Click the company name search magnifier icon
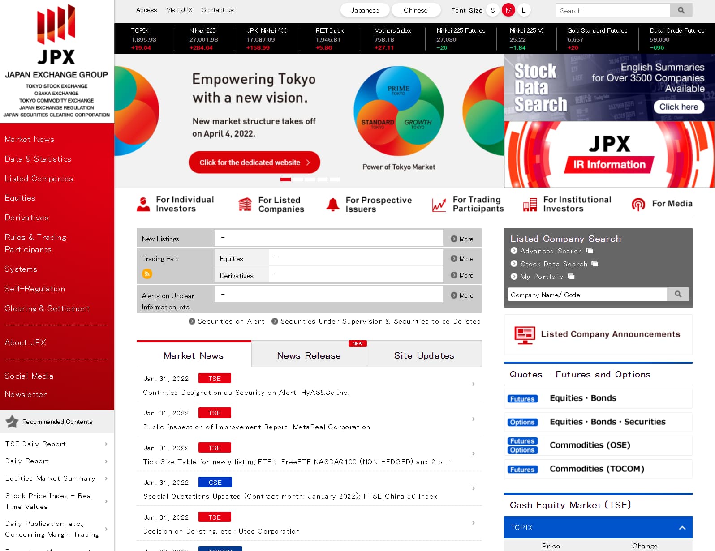The height and width of the screenshot is (551, 715). click(678, 294)
